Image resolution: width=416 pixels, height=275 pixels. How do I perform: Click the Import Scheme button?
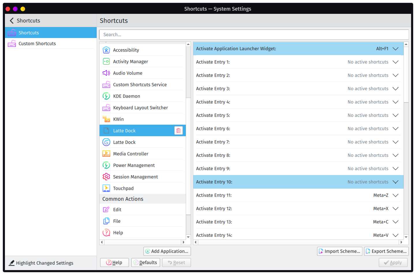[340, 251]
